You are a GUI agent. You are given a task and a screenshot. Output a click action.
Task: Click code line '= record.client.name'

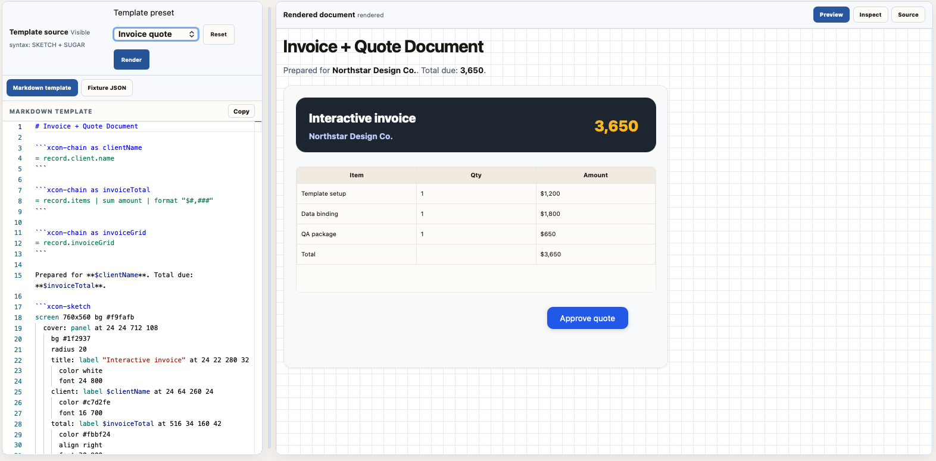(74, 158)
